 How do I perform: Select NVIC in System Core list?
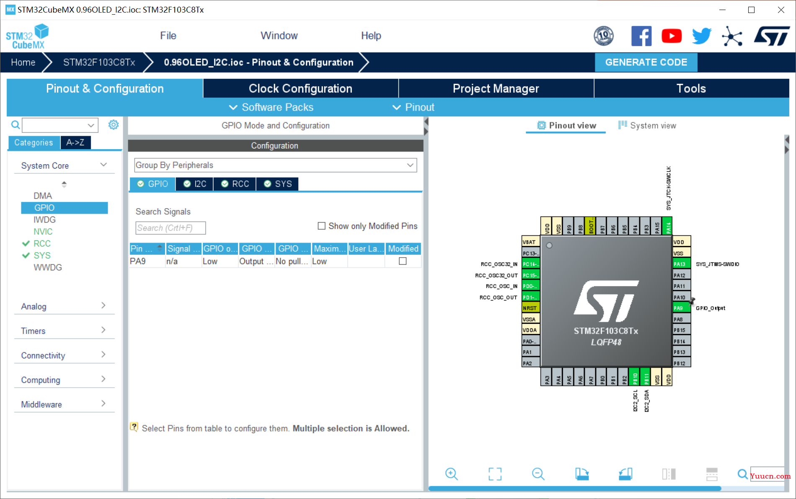tap(43, 231)
